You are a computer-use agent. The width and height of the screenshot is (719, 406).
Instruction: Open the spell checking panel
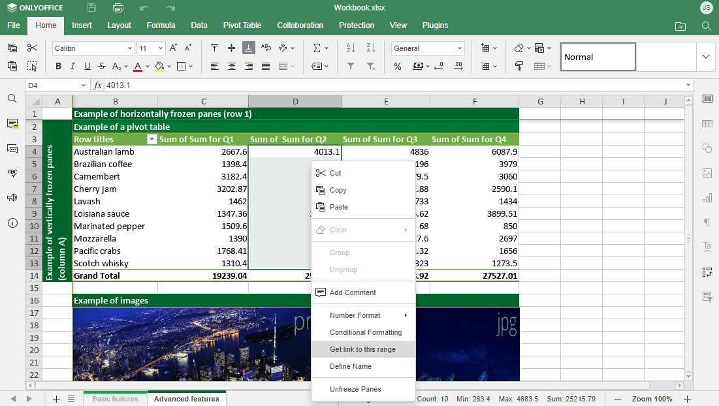[x=11, y=173]
